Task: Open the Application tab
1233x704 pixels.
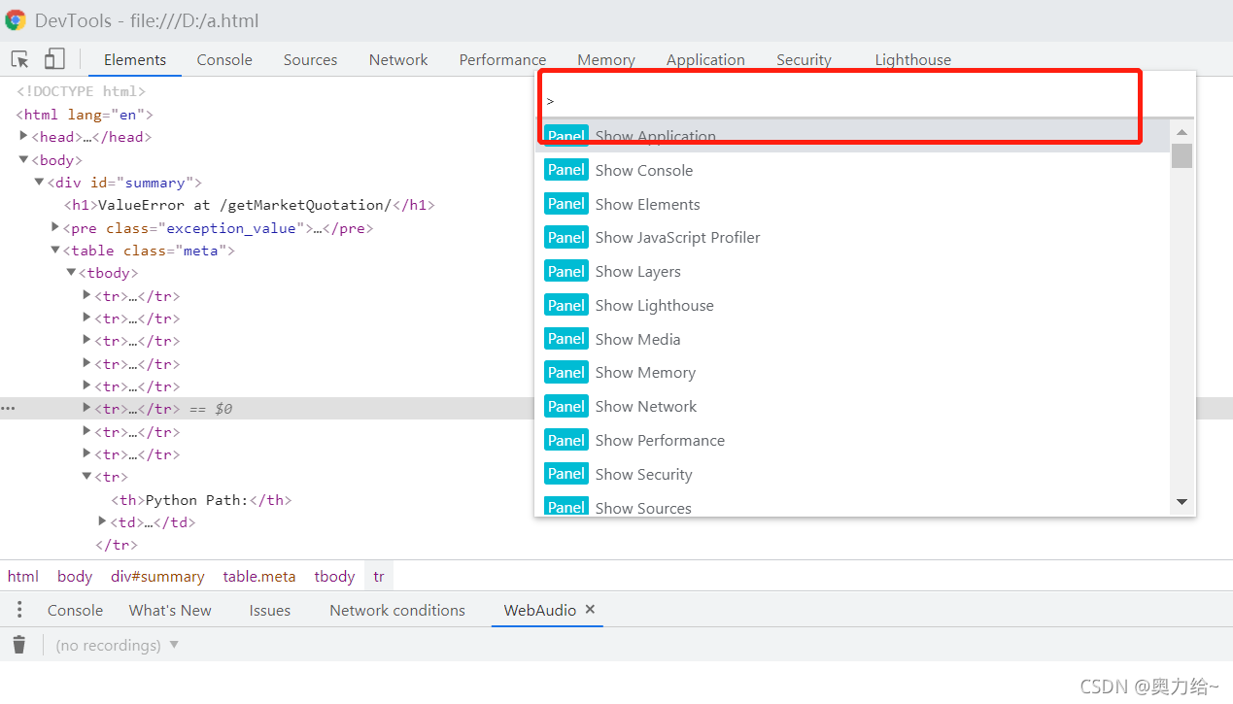Action: point(705,59)
